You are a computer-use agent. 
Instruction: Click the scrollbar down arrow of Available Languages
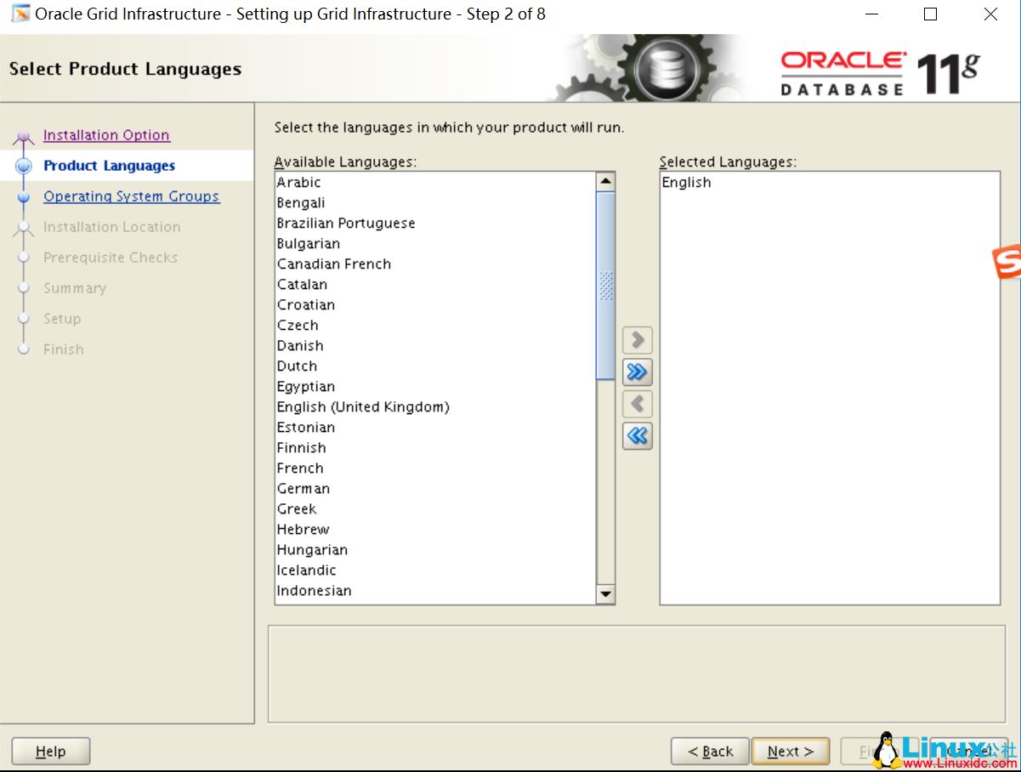605,593
